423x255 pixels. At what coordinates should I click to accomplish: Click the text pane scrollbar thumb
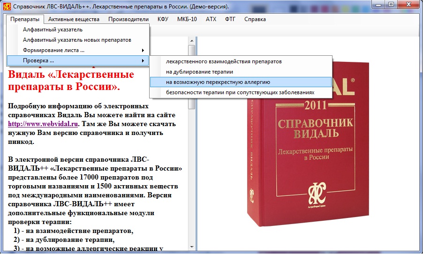[x=192, y=77]
